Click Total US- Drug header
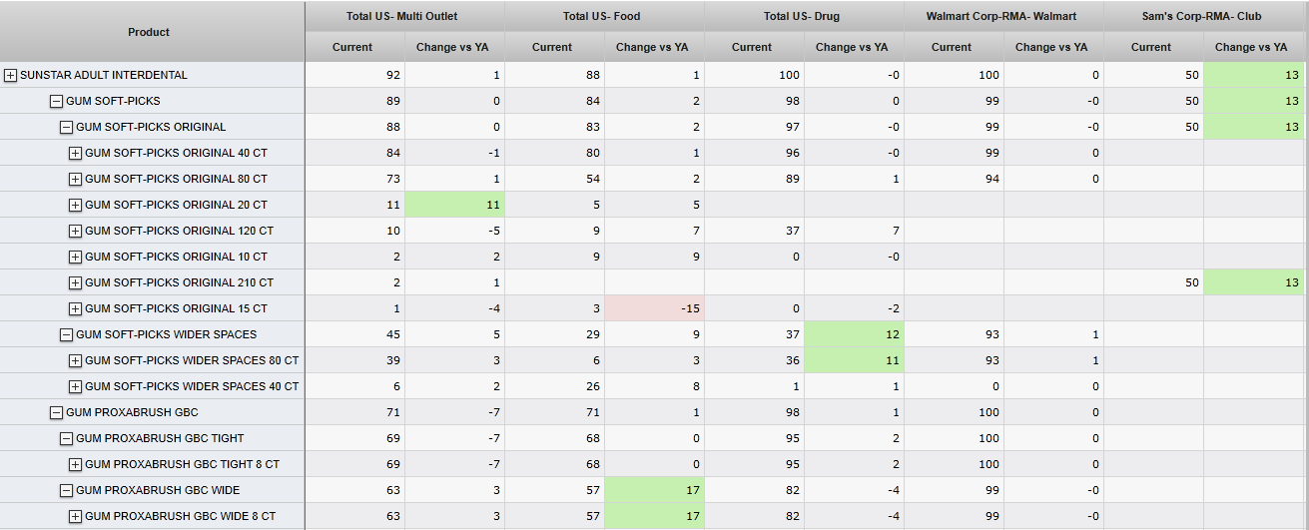The width and height of the screenshot is (1309, 530). tap(802, 16)
